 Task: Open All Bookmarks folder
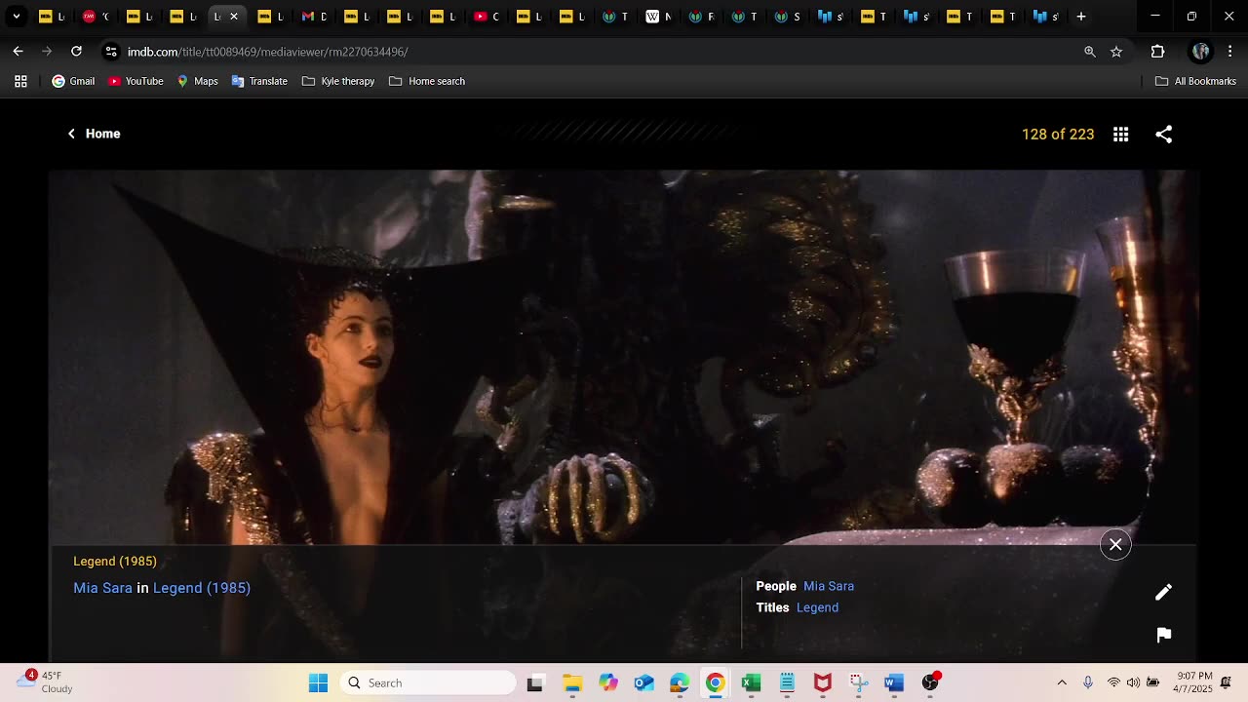pos(1195,81)
